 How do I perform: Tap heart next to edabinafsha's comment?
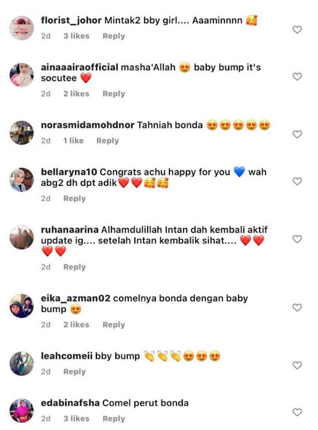[x=297, y=412]
